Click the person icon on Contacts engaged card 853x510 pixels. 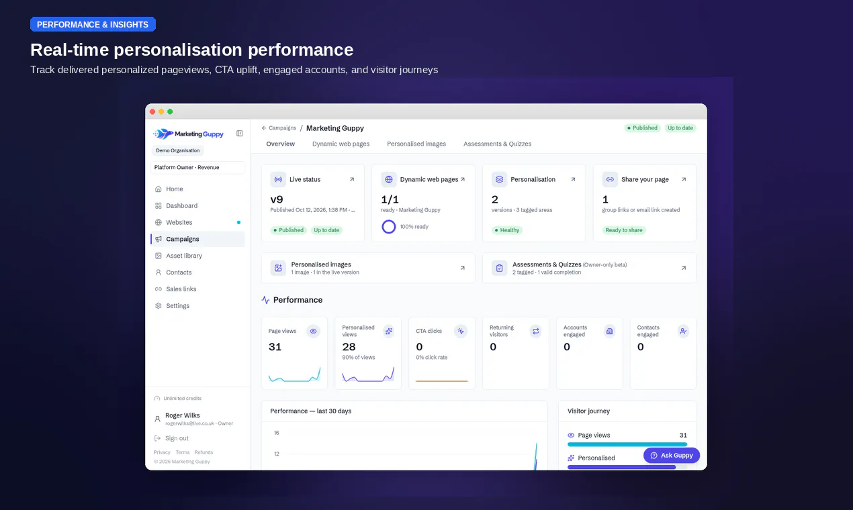[x=683, y=331]
